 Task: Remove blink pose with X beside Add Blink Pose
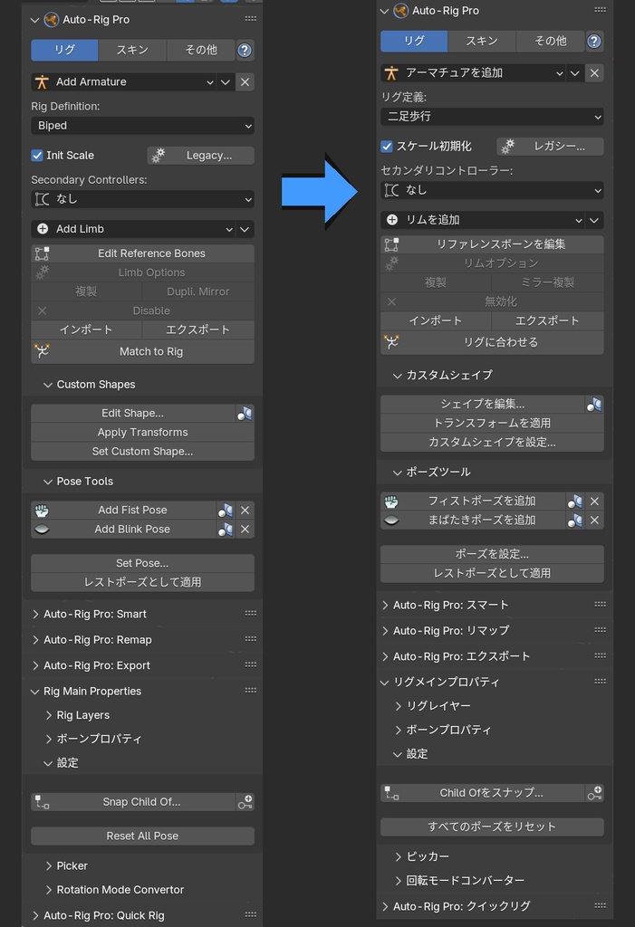click(245, 529)
